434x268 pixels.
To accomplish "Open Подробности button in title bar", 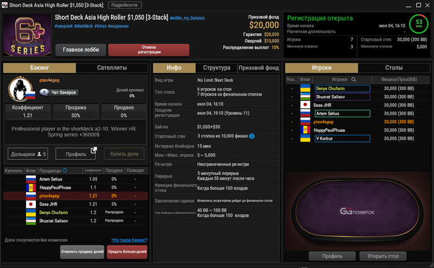I will click(x=125, y=5).
